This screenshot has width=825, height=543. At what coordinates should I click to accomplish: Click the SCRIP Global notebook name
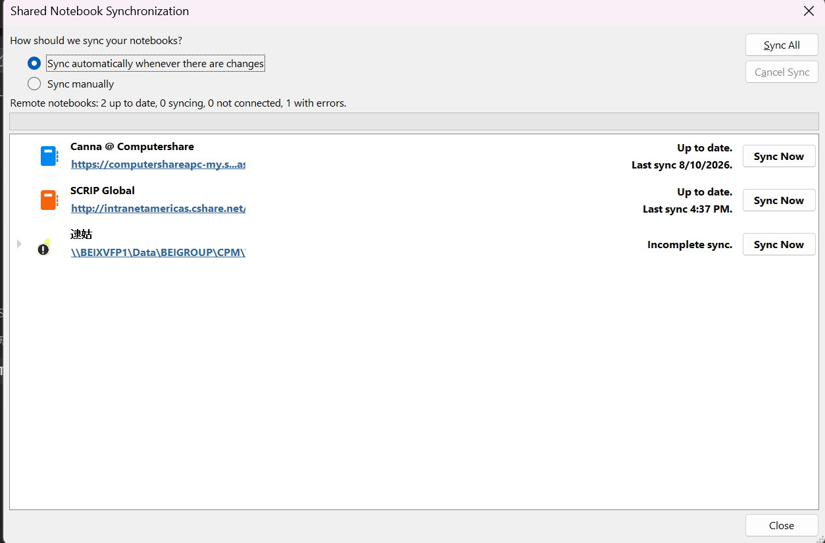coord(103,191)
